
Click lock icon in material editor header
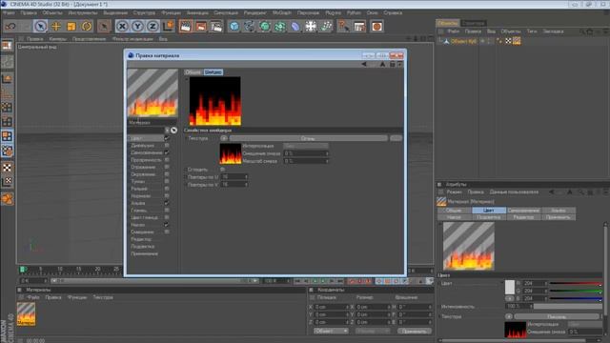pyautogui.click(x=392, y=64)
